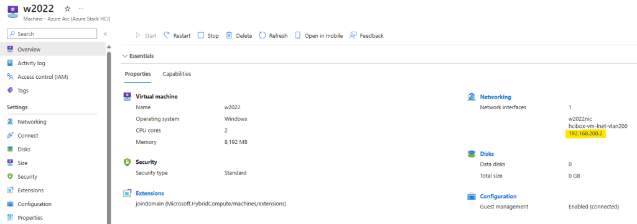Stop the w2022 virtual machine

coord(208,35)
